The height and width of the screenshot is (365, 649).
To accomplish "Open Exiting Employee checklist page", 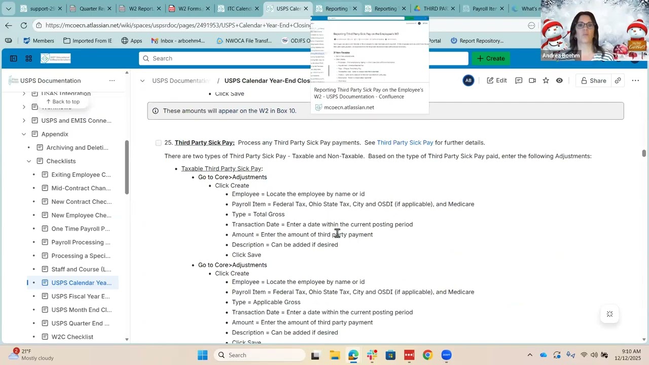I will point(81,175).
